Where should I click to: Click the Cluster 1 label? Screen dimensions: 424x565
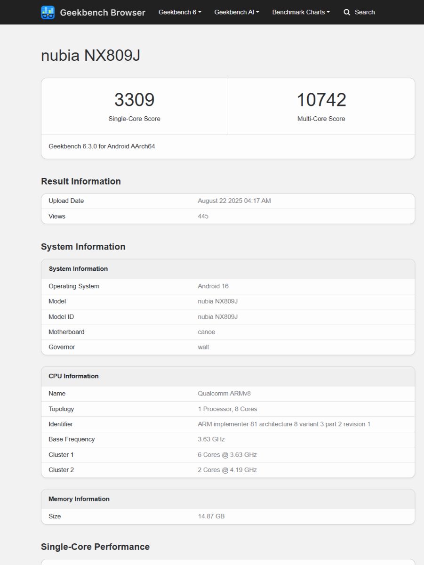[61, 455]
